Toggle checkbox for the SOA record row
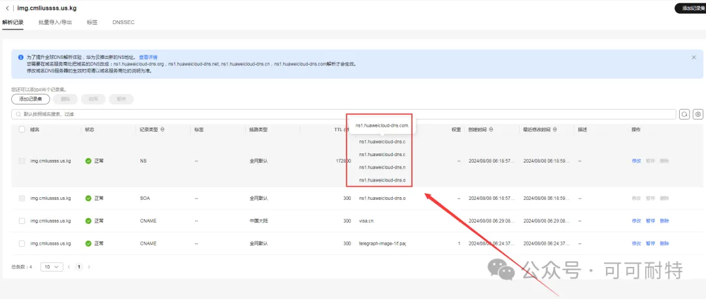This screenshot has width=706, height=299. click(x=22, y=198)
